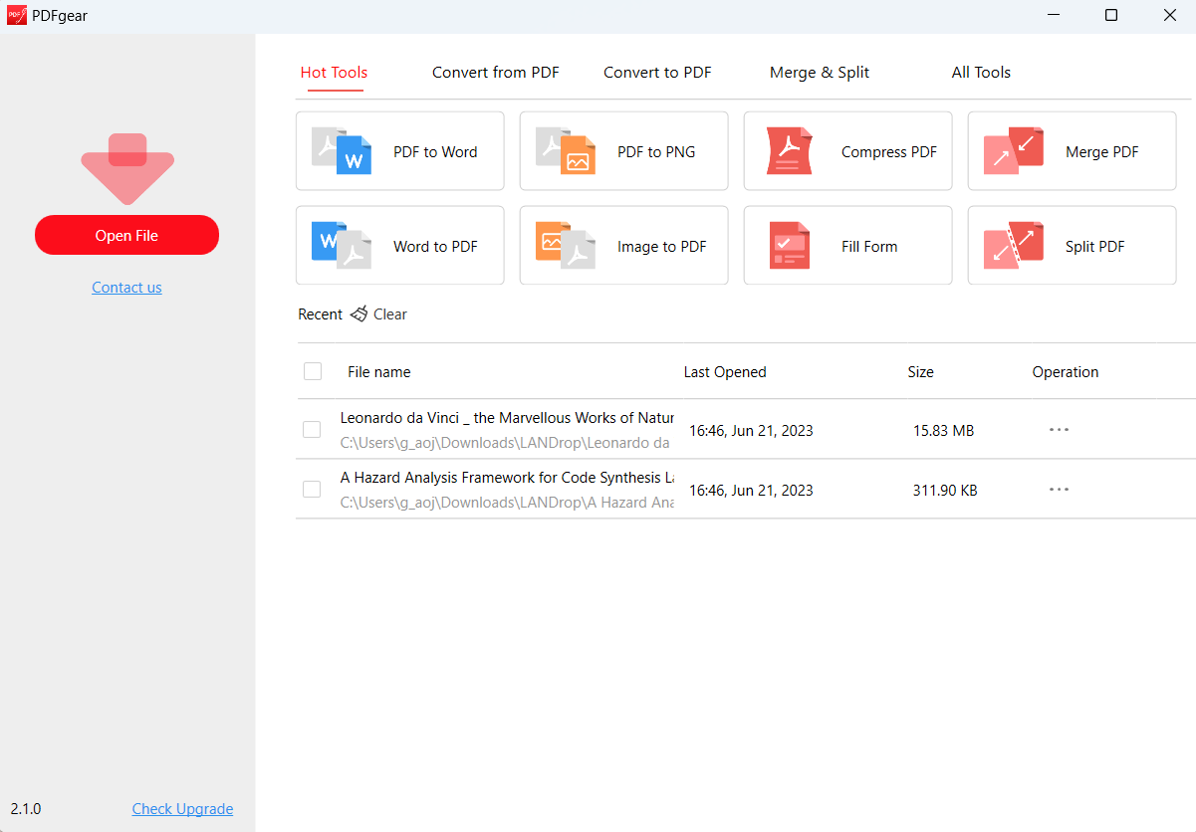Image resolution: width=1196 pixels, height=832 pixels.
Task: Open the operation menu for the Hazard Analysis file
Action: tap(1059, 489)
